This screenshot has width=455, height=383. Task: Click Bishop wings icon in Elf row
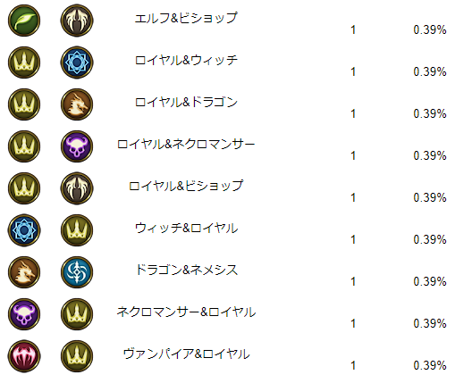[x=77, y=21]
